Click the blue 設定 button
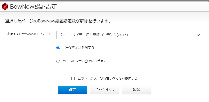 tap(72, 90)
